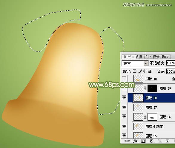Hide layer 图层 37
This screenshot has height=148, width=175.
124,107
